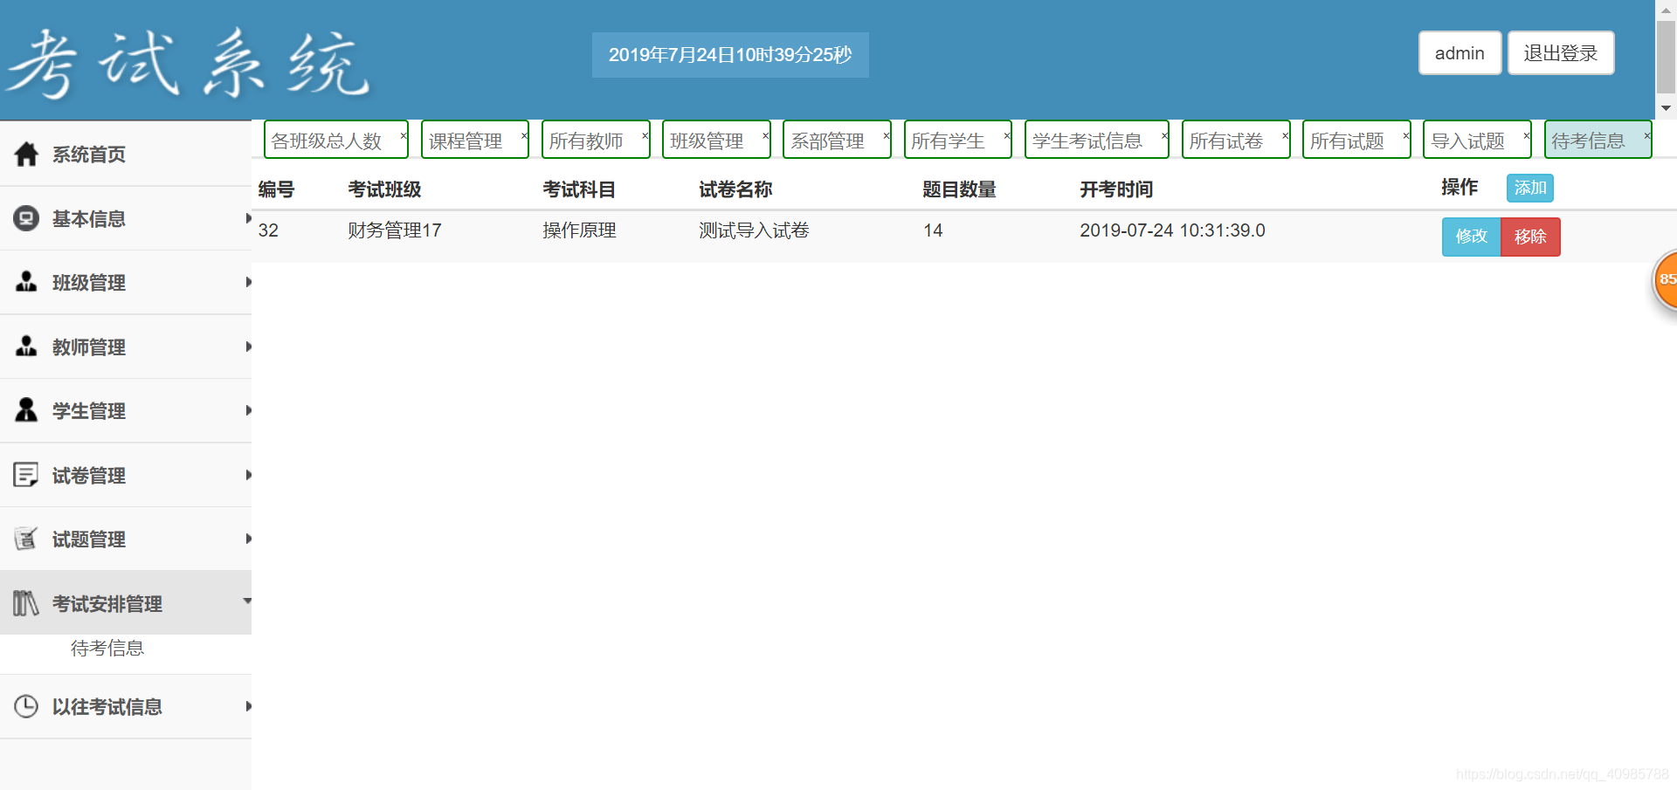1677x790 pixels.
Task: Click the 2019-07-24 10:31:39.0 time cell
Action: click(x=1172, y=230)
